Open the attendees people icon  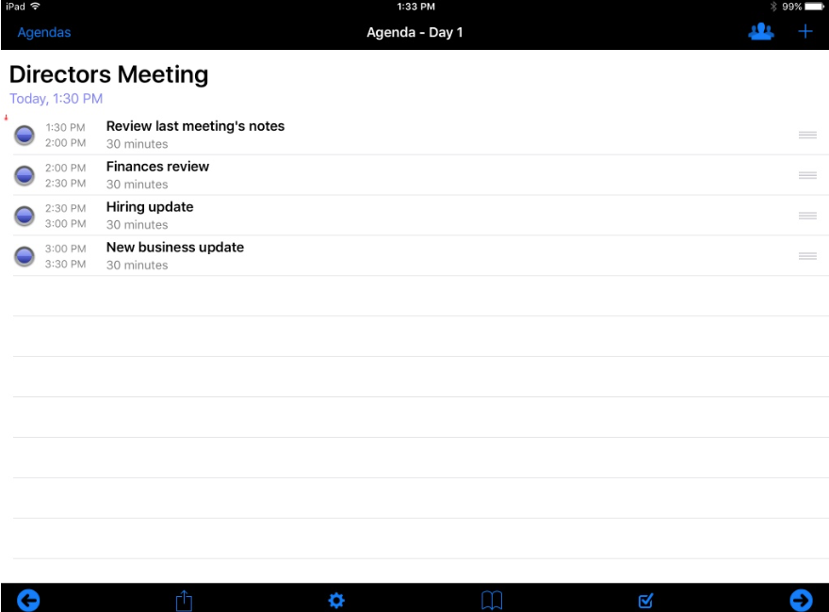point(761,32)
